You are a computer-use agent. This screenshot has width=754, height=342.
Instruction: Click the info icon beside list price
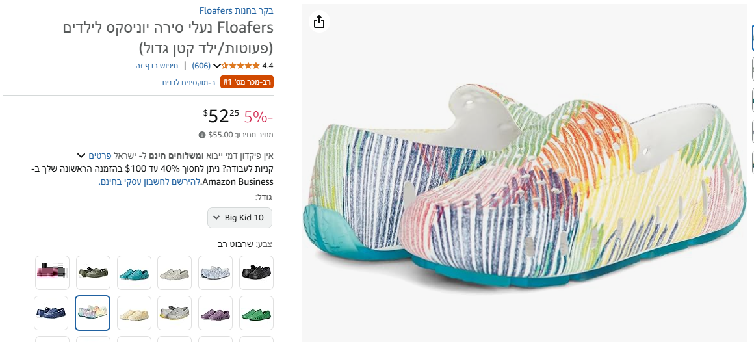tap(202, 135)
